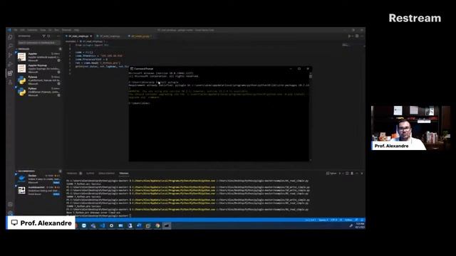Focus the search extensions in Marketplace field

pos(39,43)
